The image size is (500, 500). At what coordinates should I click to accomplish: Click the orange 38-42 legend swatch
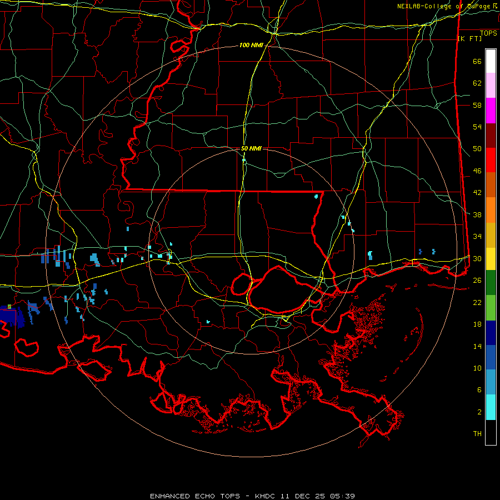[491, 210]
